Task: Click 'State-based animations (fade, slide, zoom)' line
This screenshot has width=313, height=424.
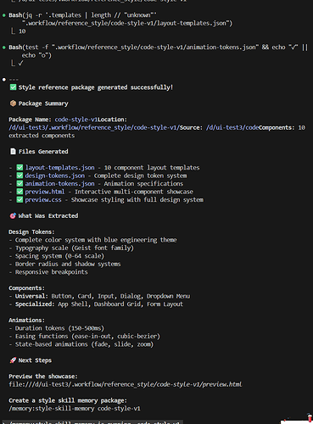Action: (x=84, y=344)
